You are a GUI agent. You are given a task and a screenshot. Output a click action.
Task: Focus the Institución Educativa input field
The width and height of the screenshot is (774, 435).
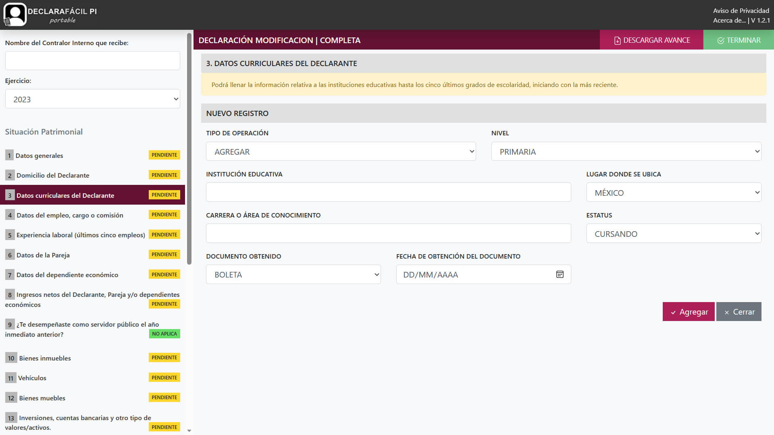click(x=388, y=192)
